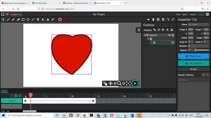Toggle button display filter in Outliner
Viewport: 211px width, 118px height.
pos(159,30)
